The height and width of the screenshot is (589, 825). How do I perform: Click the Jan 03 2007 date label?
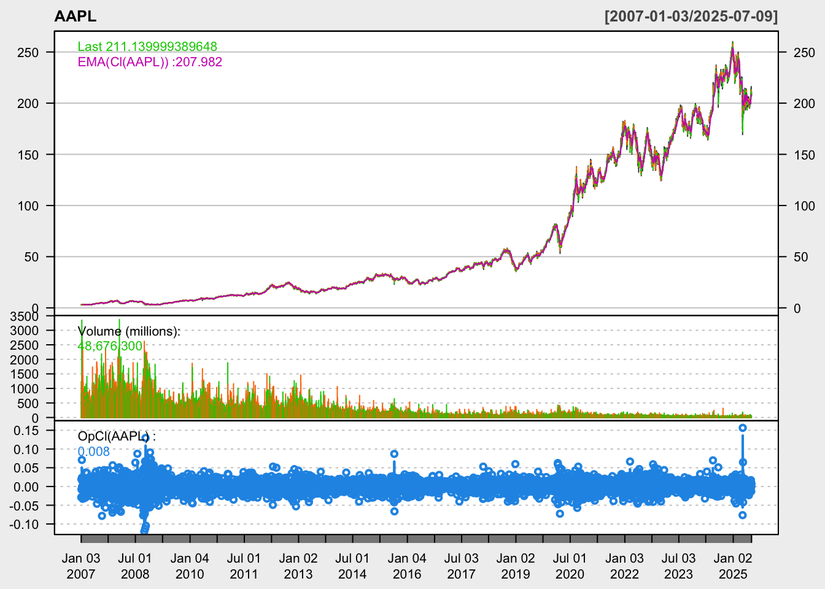[x=81, y=566]
